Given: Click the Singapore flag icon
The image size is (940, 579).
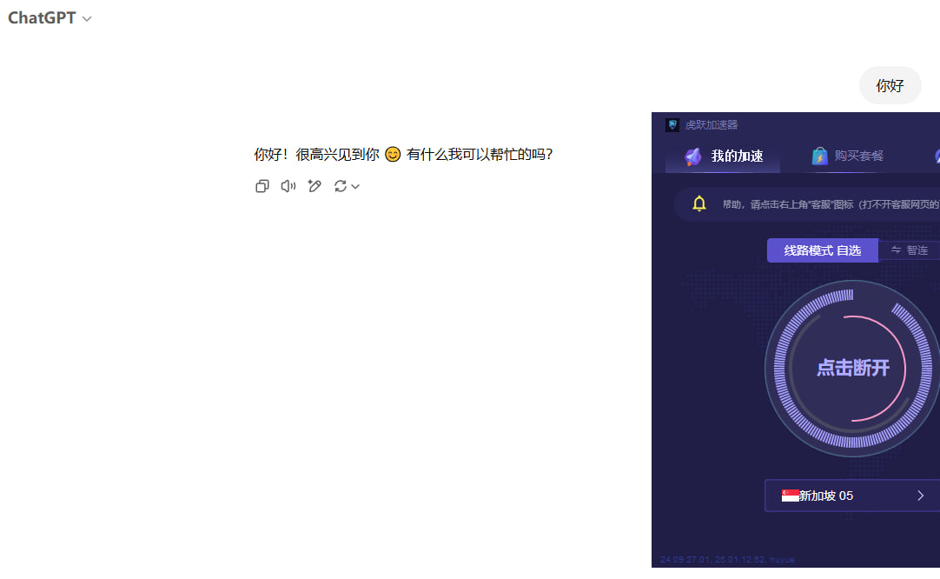Looking at the screenshot, I should (x=790, y=496).
